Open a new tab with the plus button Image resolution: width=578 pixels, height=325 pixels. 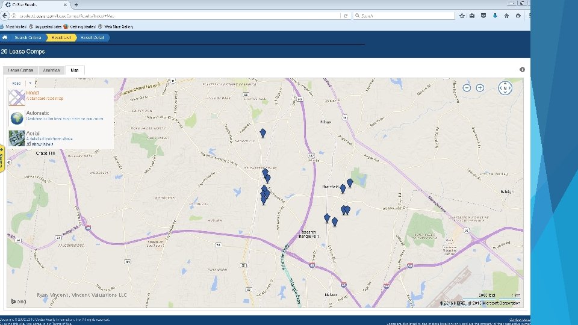(76, 5)
